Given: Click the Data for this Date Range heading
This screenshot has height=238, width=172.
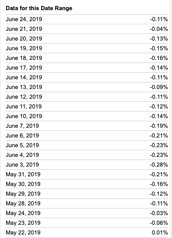Looking at the screenshot, I should 39,8.
